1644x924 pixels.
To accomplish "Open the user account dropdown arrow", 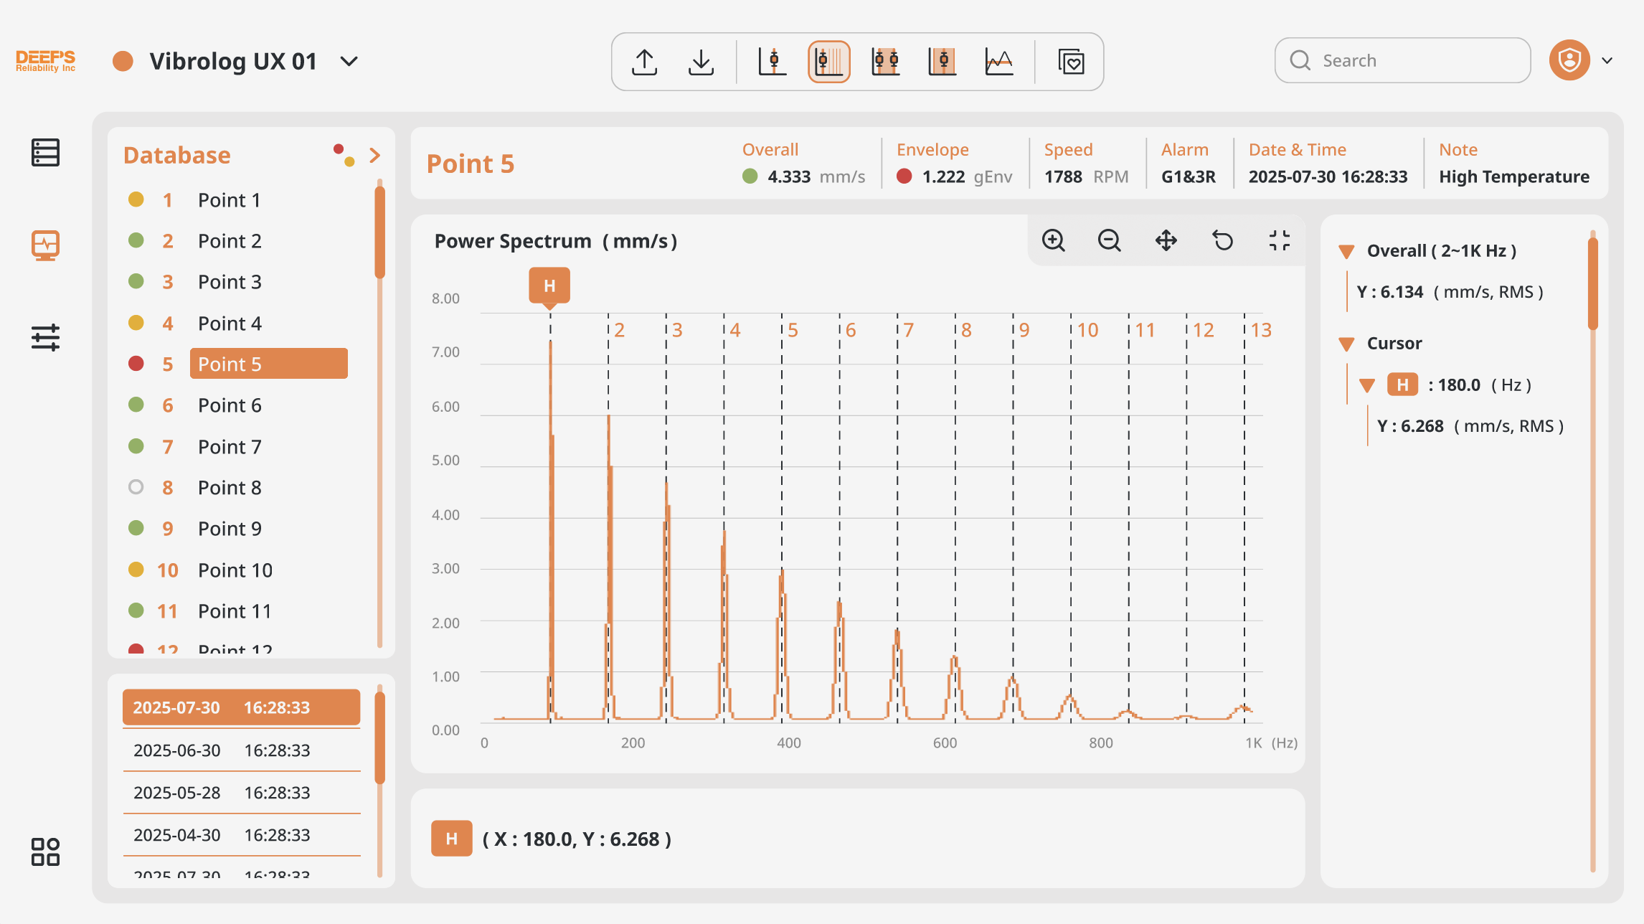I will [x=1607, y=61].
